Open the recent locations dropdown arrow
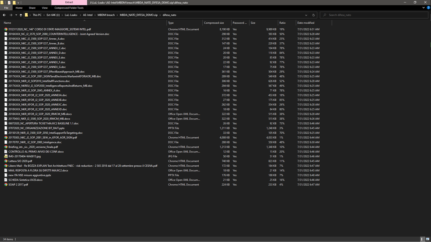The width and height of the screenshot is (431, 242). (x=15, y=15)
